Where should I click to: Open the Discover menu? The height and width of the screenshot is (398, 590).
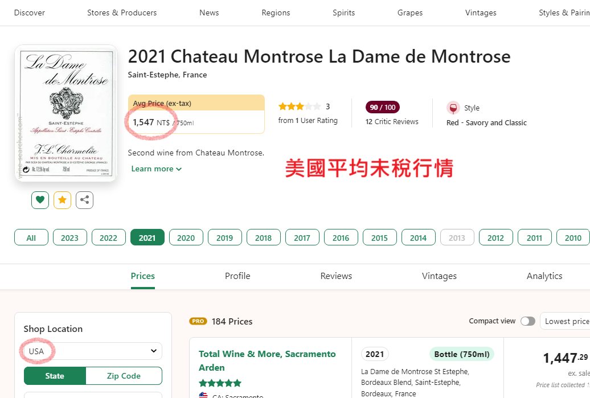tap(30, 13)
